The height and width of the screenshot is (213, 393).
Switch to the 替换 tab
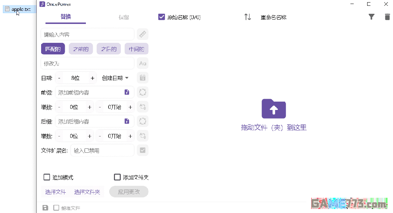[65, 17]
